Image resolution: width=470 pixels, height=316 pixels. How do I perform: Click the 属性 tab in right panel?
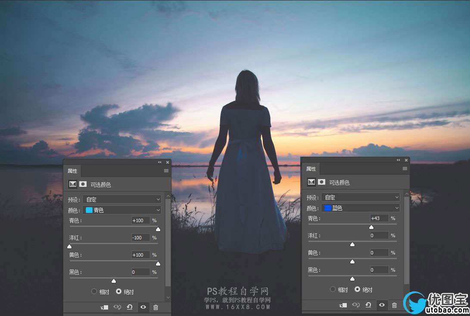point(311,169)
